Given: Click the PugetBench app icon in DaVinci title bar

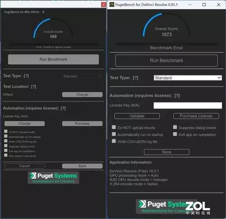Looking at the screenshot, I should 112,4.
